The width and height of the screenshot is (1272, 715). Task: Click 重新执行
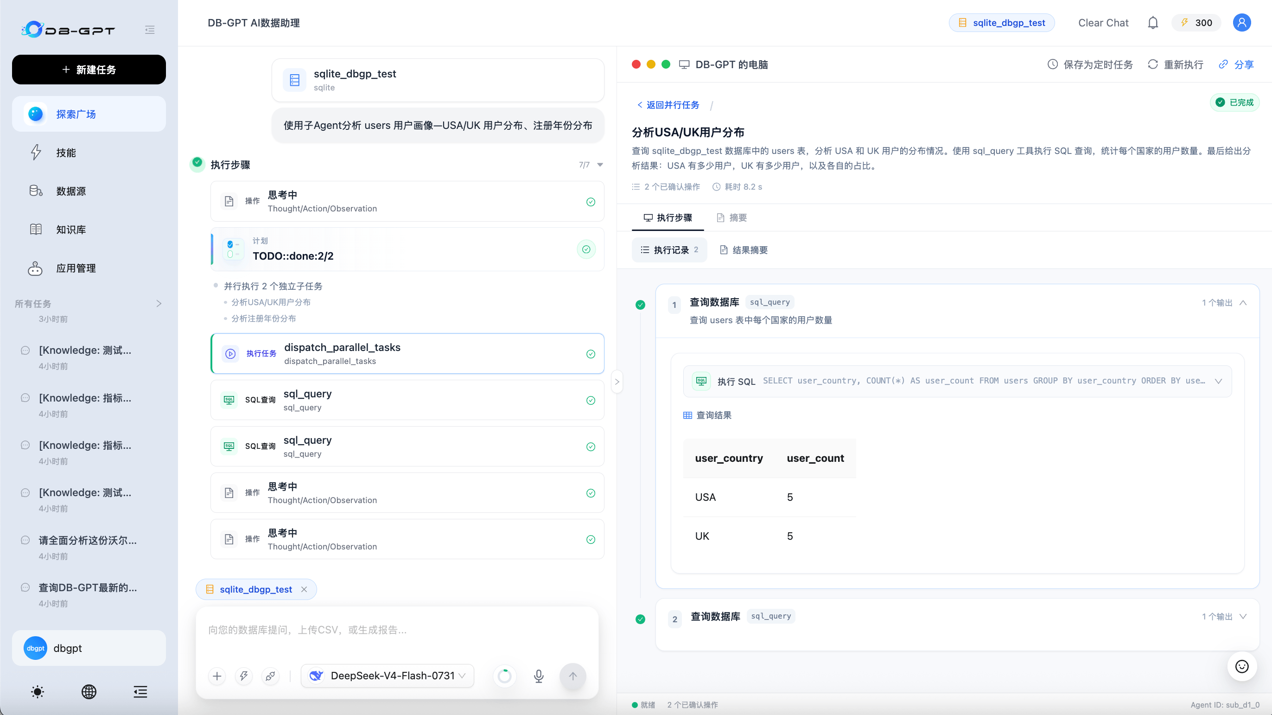[1175, 65]
